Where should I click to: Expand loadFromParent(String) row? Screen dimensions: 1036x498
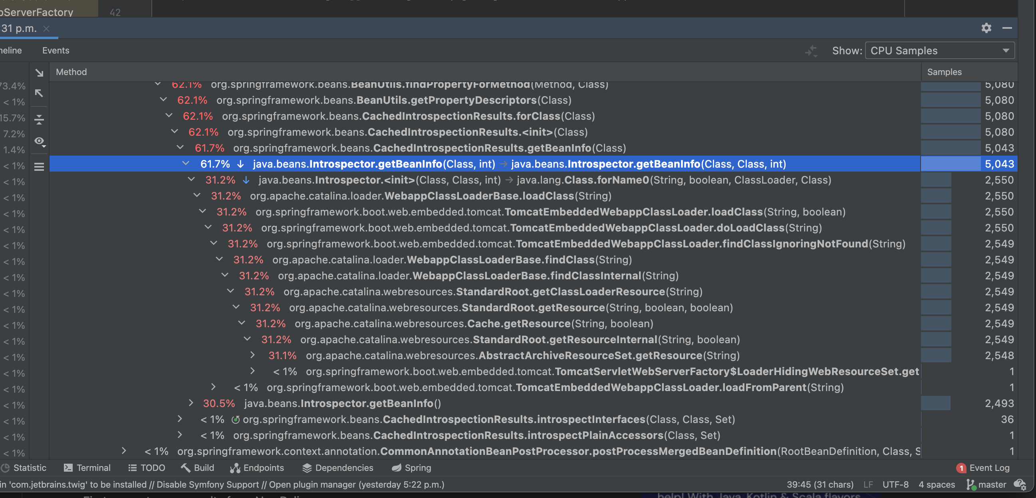pyautogui.click(x=214, y=387)
